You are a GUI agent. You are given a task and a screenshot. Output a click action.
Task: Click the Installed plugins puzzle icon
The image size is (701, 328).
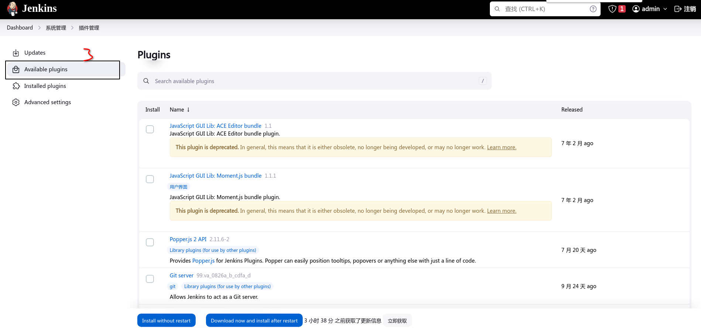click(16, 86)
